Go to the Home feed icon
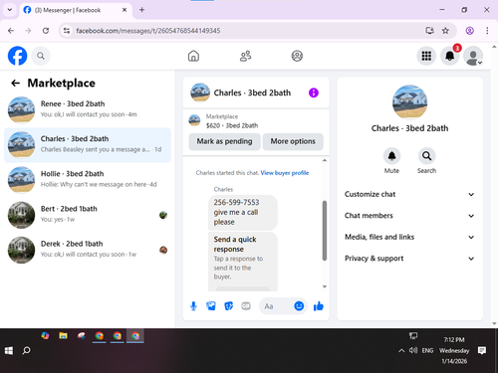The width and height of the screenshot is (498, 373). (x=193, y=56)
